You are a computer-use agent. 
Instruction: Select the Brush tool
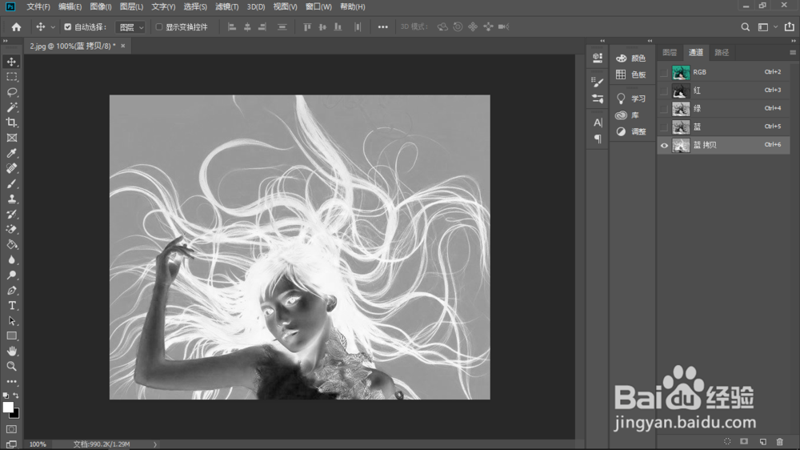[12, 184]
